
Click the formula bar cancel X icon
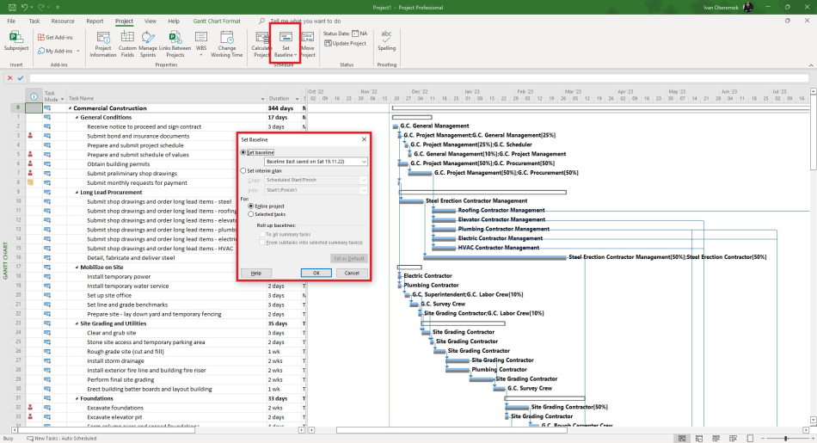pyautogui.click(x=10, y=78)
